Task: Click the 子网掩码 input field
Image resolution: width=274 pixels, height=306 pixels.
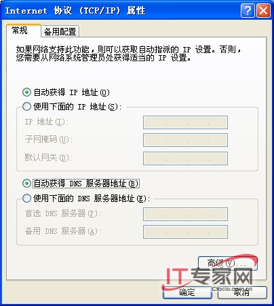Action: [185, 140]
